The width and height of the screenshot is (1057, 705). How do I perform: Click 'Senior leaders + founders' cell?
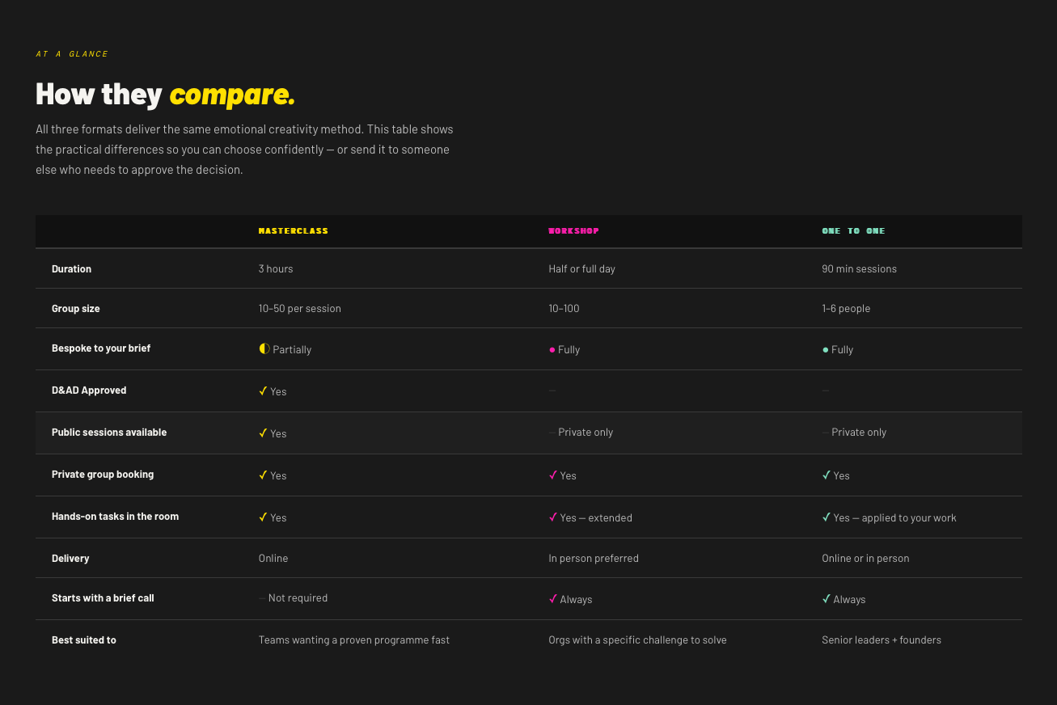click(882, 640)
